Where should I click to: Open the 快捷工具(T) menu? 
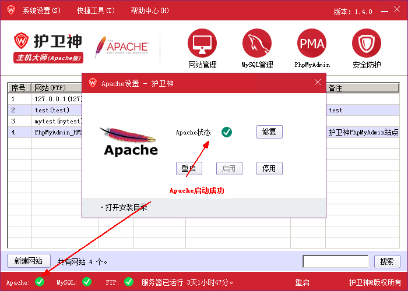(x=96, y=11)
